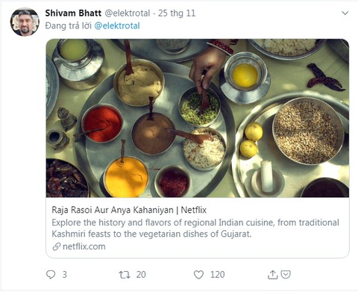Follow the netflix.com link
The image size is (358, 292).
pos(84,246)
